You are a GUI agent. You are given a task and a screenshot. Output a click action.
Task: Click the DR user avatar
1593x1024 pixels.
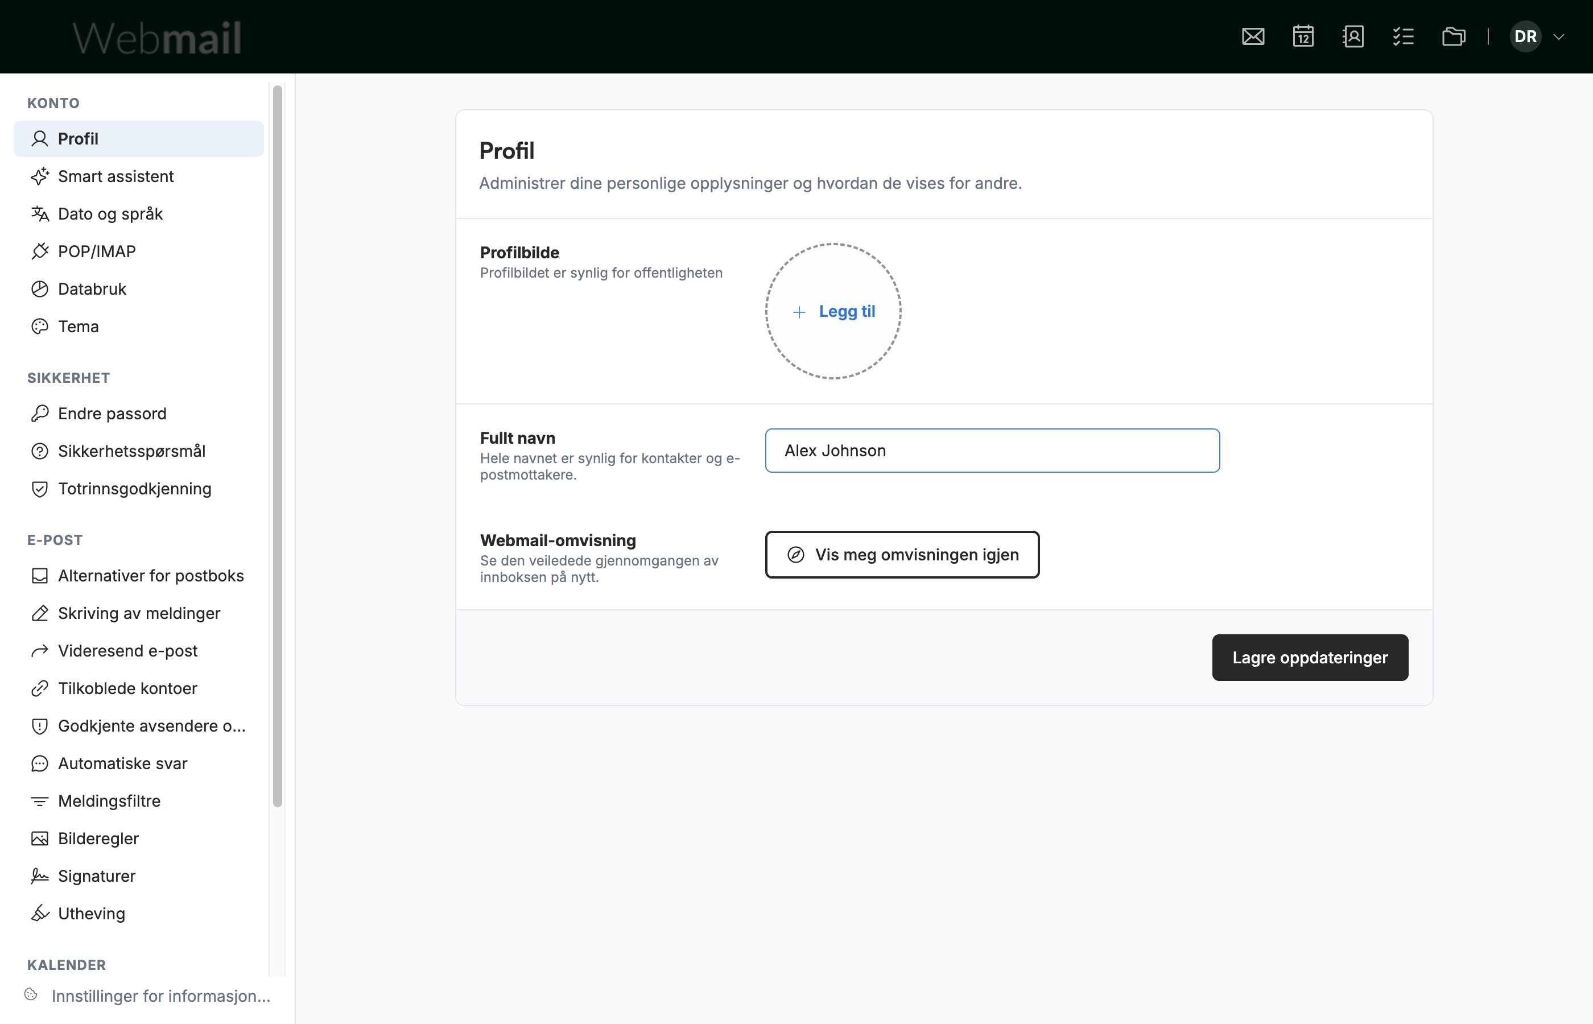click(1525, 36)
